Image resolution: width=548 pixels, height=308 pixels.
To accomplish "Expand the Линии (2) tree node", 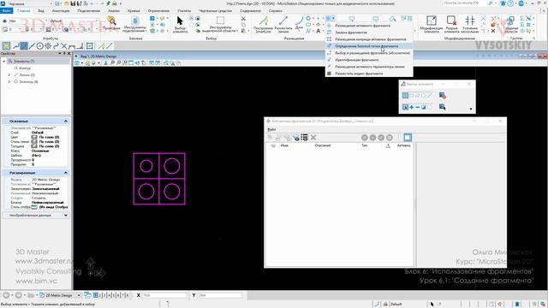I will [9, 74].
